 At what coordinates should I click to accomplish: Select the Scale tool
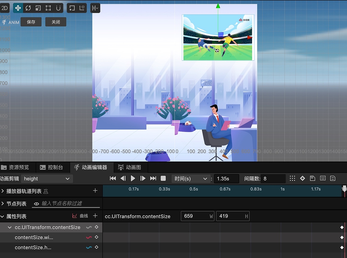38,8
